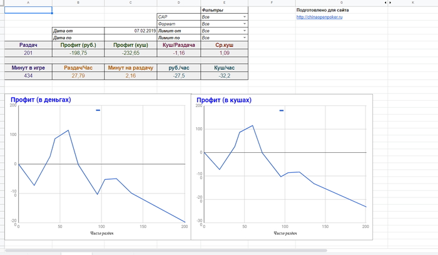Select the Дата по label cell
438x255 pixels.
click(78, 38)
